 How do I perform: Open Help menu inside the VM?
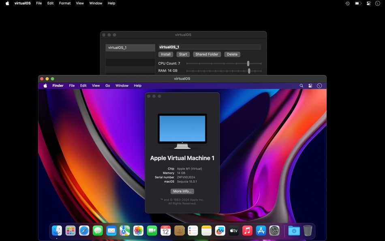pos(137,86)
